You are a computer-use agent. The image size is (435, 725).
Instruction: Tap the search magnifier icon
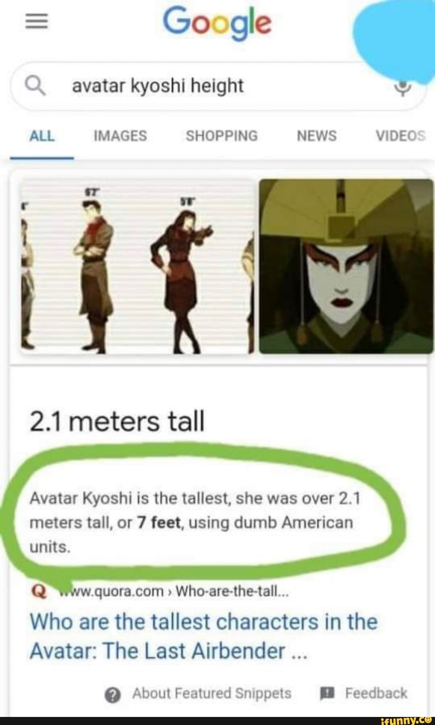35,86
